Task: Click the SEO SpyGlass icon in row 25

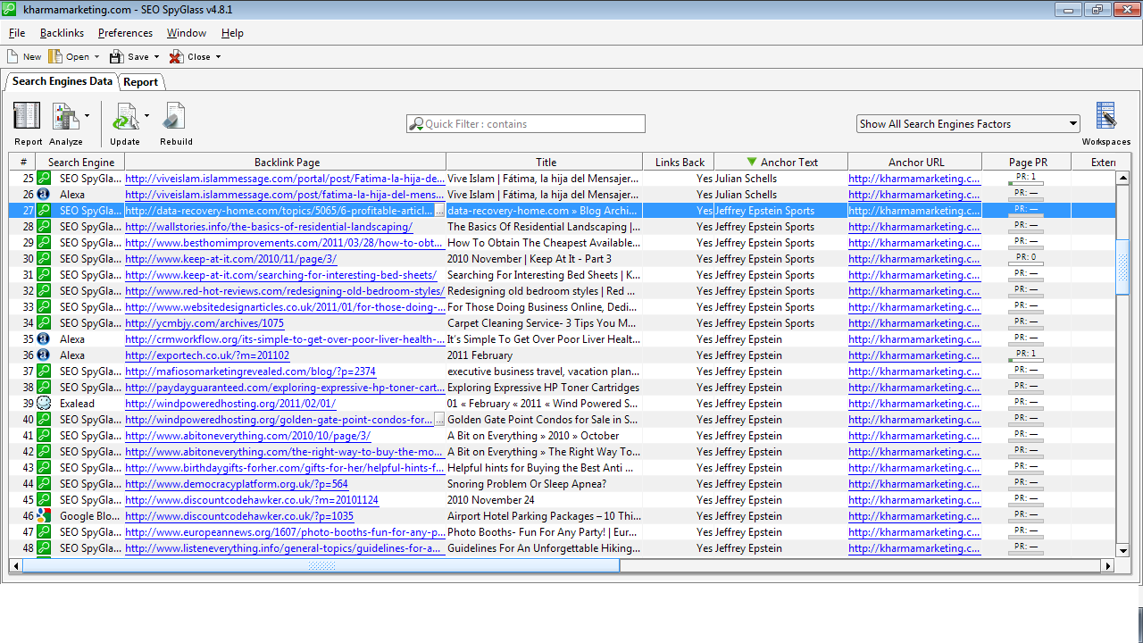Action: pyautogui.click(x=43, y=178)
